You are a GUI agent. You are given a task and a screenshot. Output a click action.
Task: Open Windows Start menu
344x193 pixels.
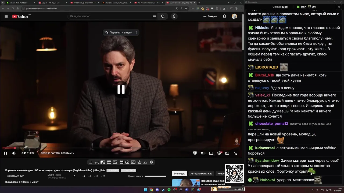tap(145, 190)
